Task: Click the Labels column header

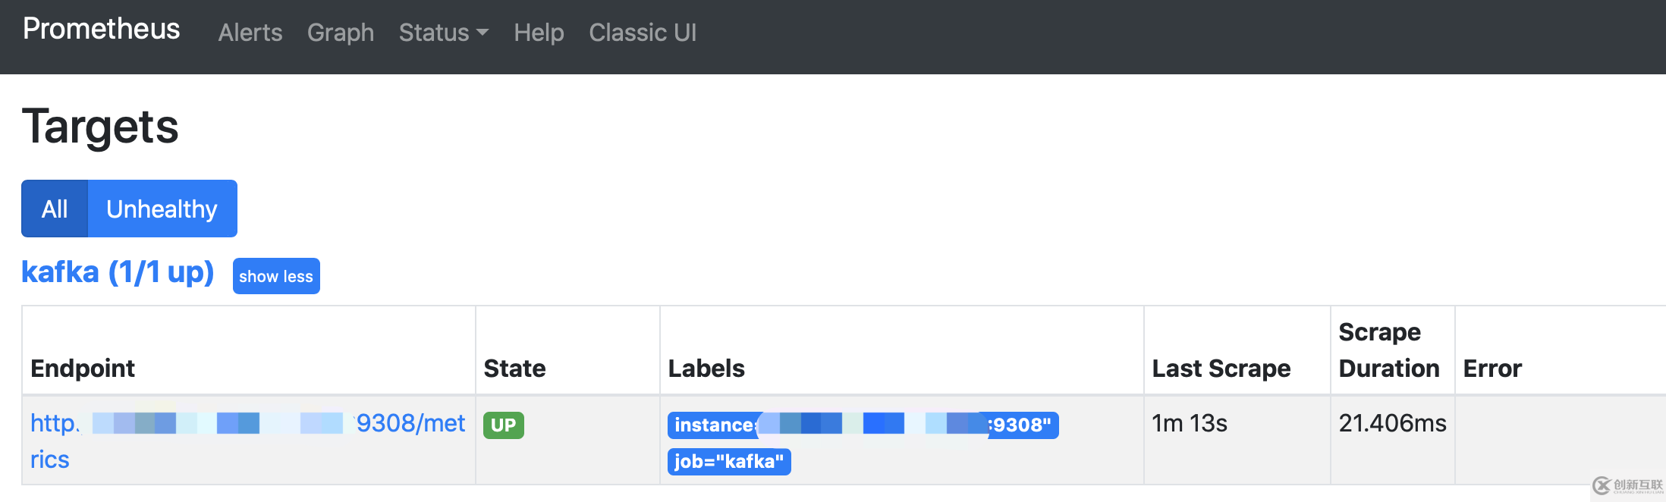Action: point(706,369)
